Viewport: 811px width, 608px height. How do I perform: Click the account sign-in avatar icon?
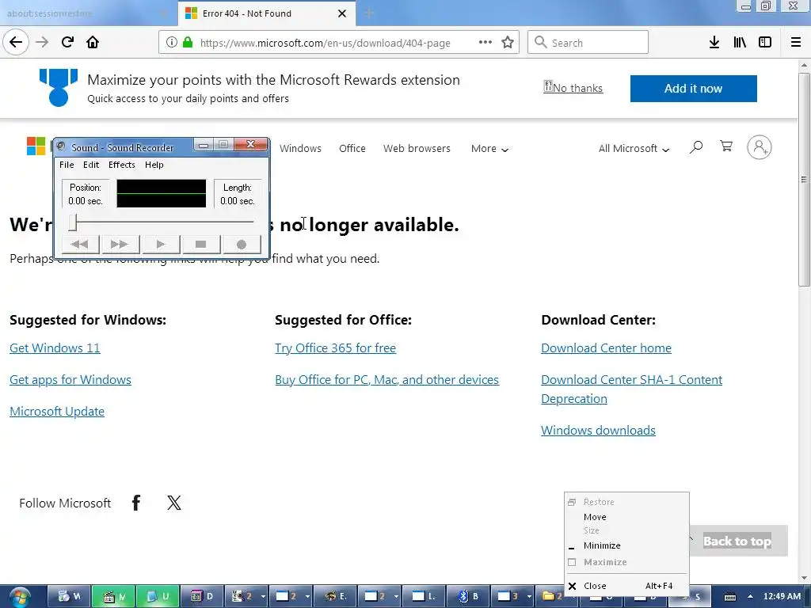point(760,147)
